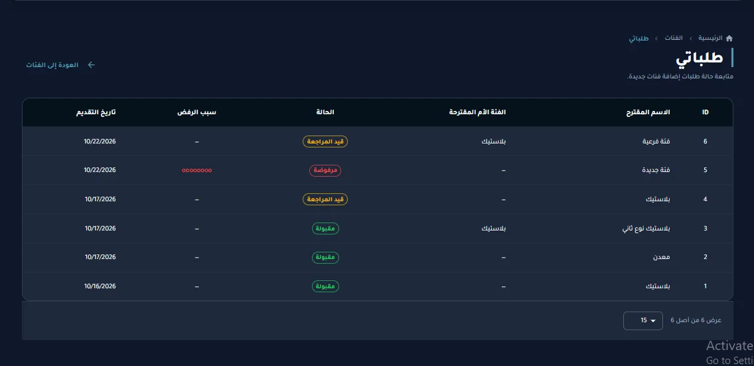Click the قيد المراجعة badge in row 6

[x=325, y=141]
